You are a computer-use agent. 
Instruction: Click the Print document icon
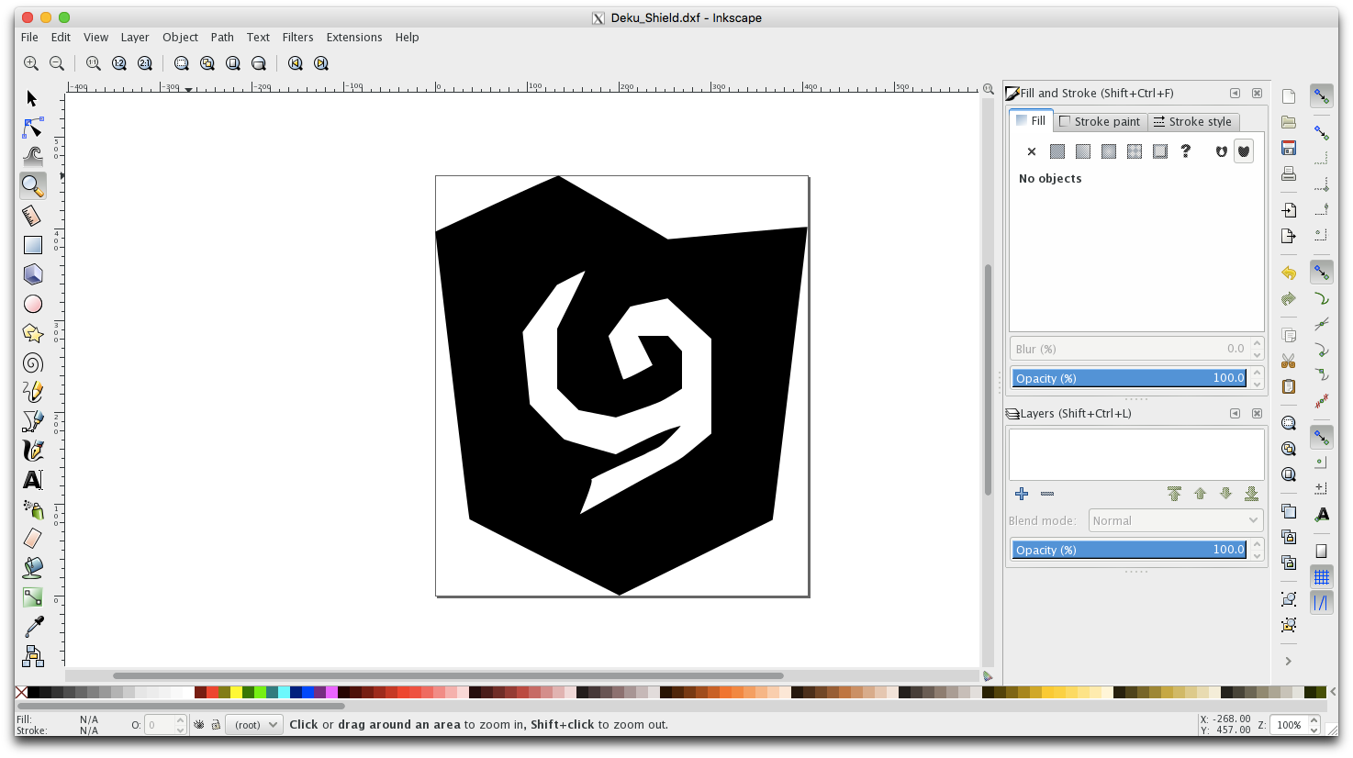(x=1289, y=173)
